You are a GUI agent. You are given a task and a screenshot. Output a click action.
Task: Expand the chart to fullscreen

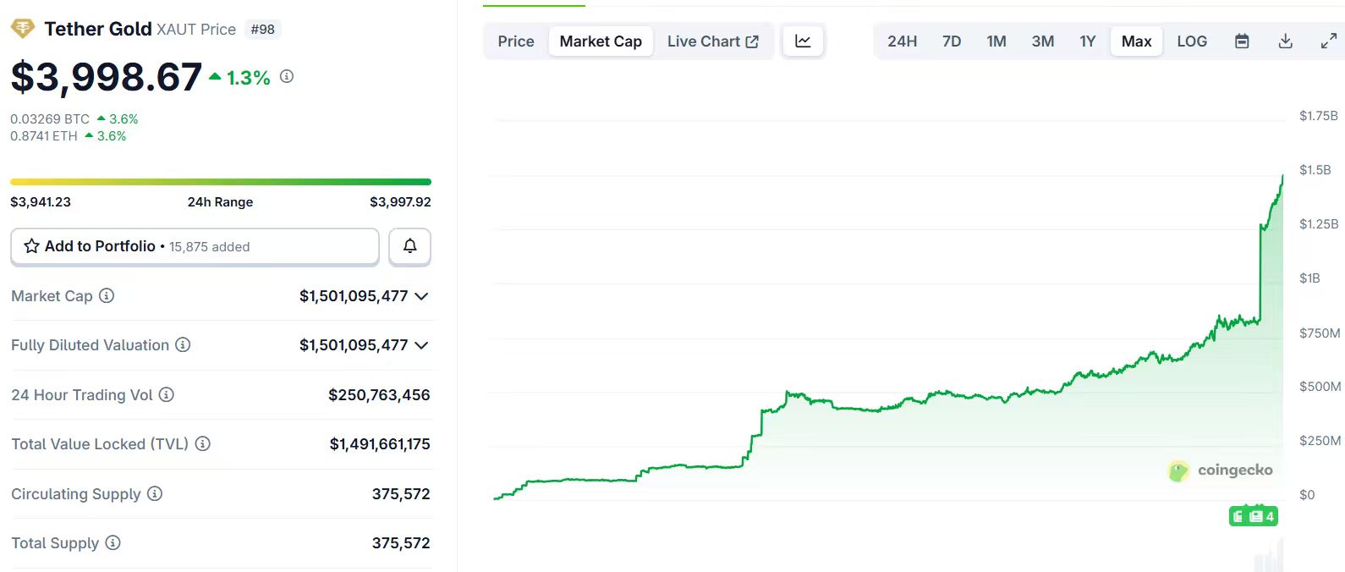click(1328, 41)
